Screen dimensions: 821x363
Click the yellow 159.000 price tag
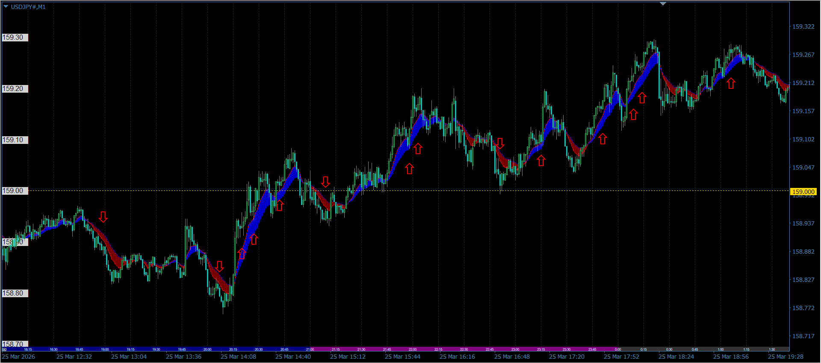(803, 192)
